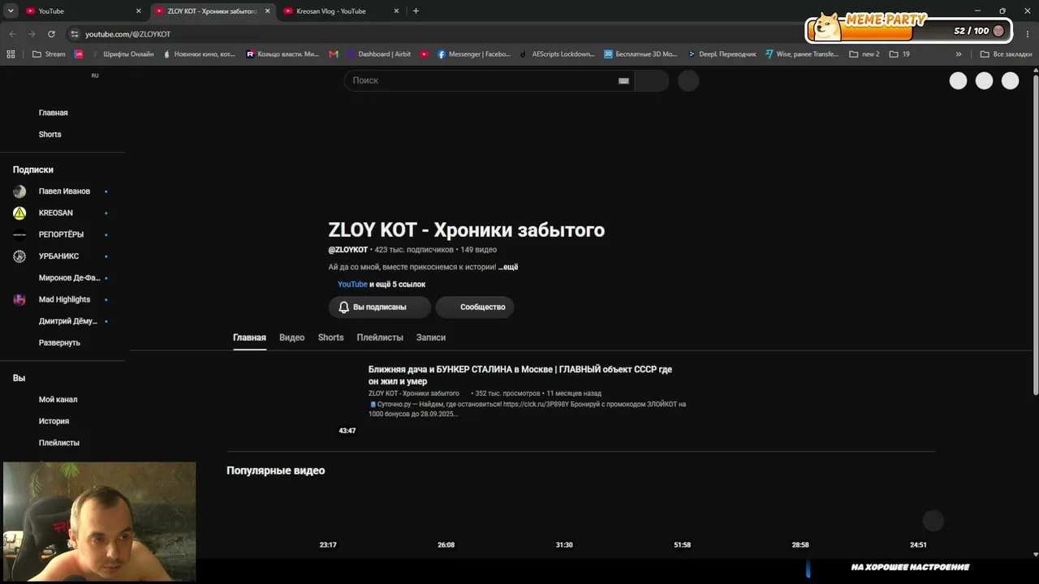Screen dimensions: 1039x584
Task: Open KREOSAN channel avatar in sidebar
Action: click(x=19, y=213)
